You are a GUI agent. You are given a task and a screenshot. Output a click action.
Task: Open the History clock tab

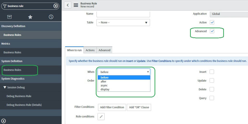[51, 17]
